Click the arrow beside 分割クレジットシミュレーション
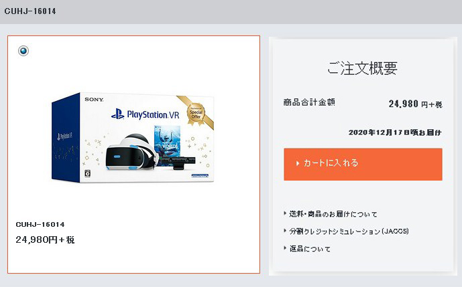 point(285,231)
